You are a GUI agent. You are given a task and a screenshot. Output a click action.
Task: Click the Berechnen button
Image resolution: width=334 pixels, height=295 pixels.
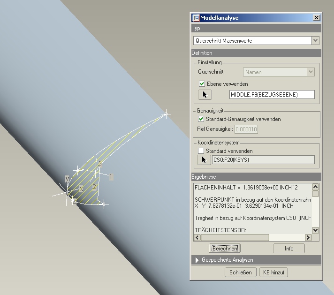tap(225, 249)
